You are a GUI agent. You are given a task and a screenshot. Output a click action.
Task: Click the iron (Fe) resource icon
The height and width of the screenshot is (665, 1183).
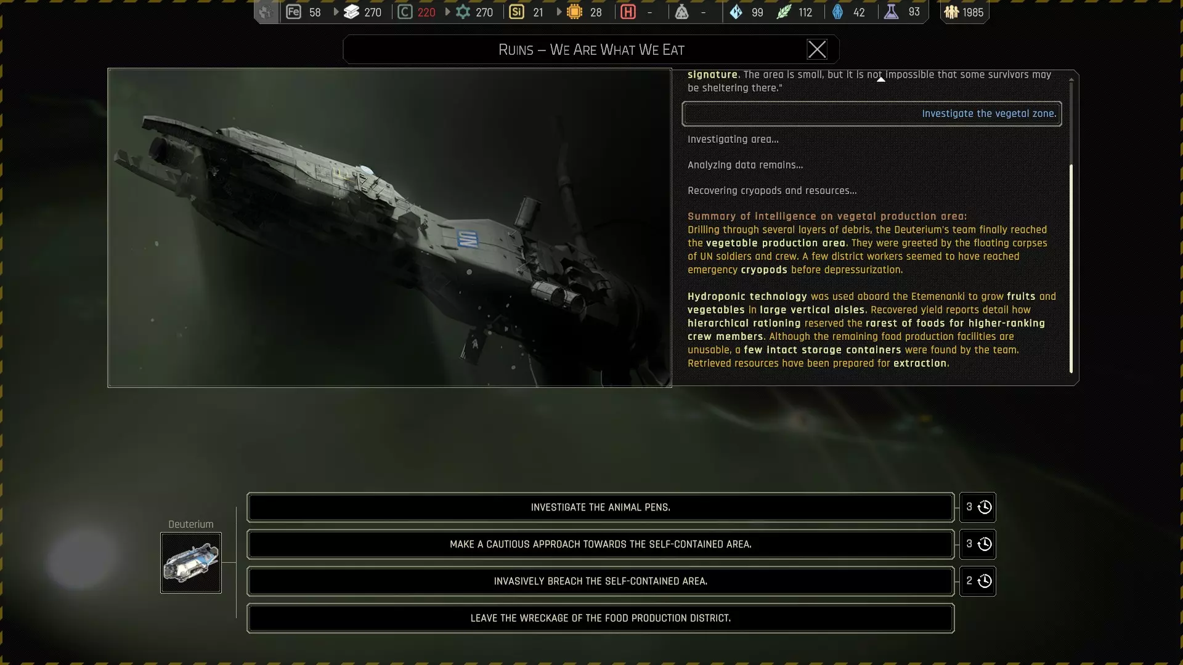[294, 12]
